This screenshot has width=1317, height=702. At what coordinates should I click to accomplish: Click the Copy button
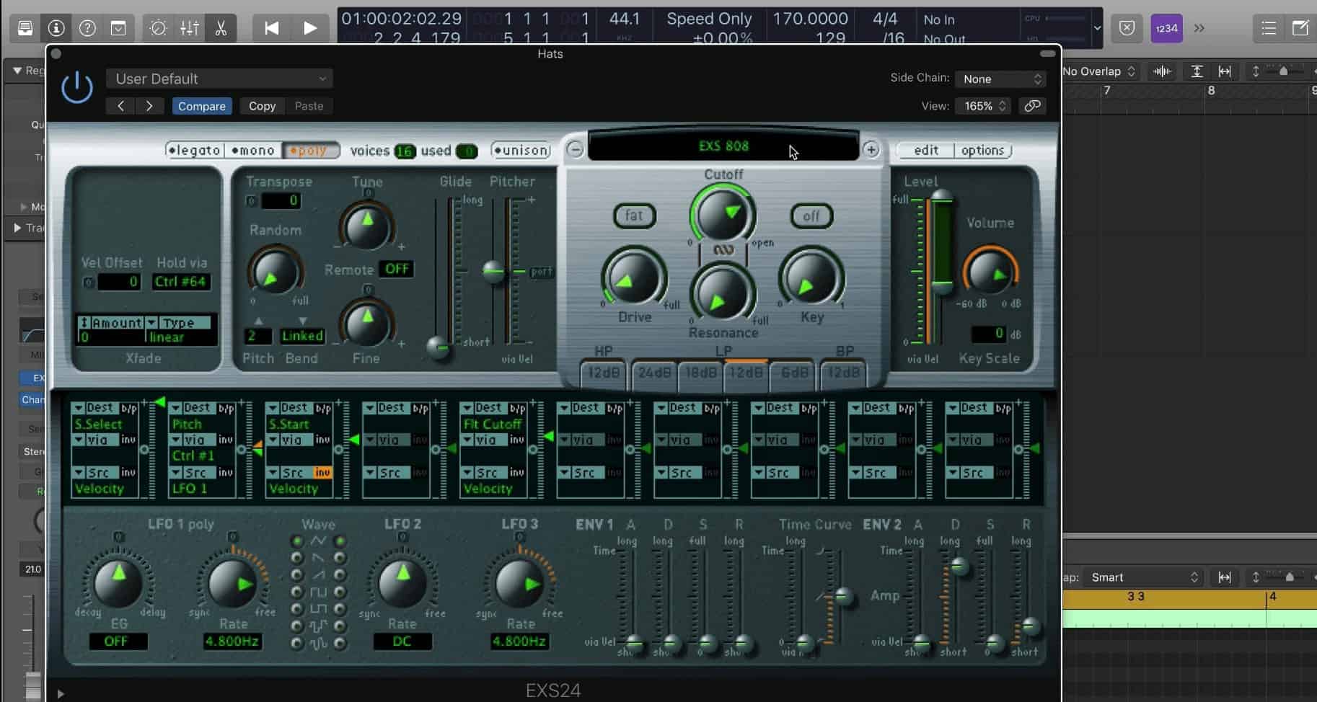point(262,106)
